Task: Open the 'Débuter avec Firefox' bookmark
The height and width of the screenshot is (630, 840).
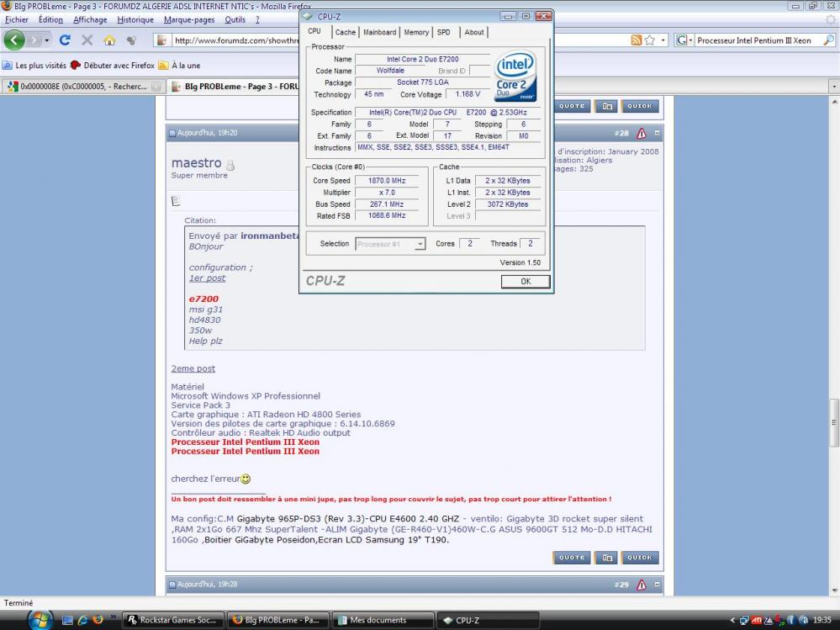Action: tap(113, 66)
